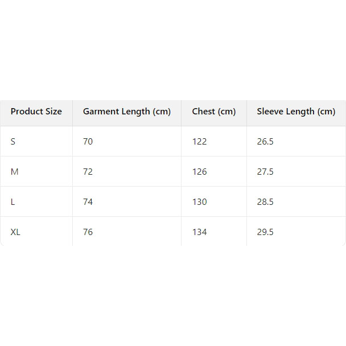Image resolution: width=346 pixels, height=346 pixels.
Task: Click sleeve length value 26.5
Action: tap(265, 142)
